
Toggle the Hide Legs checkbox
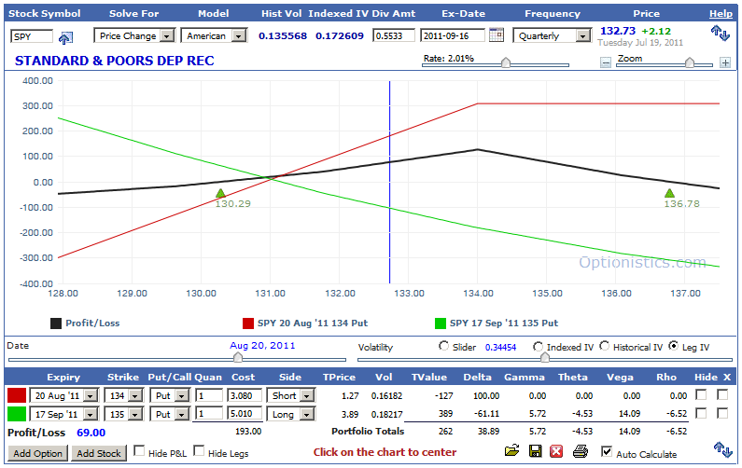pyautogui.click(x=199, y=451)
